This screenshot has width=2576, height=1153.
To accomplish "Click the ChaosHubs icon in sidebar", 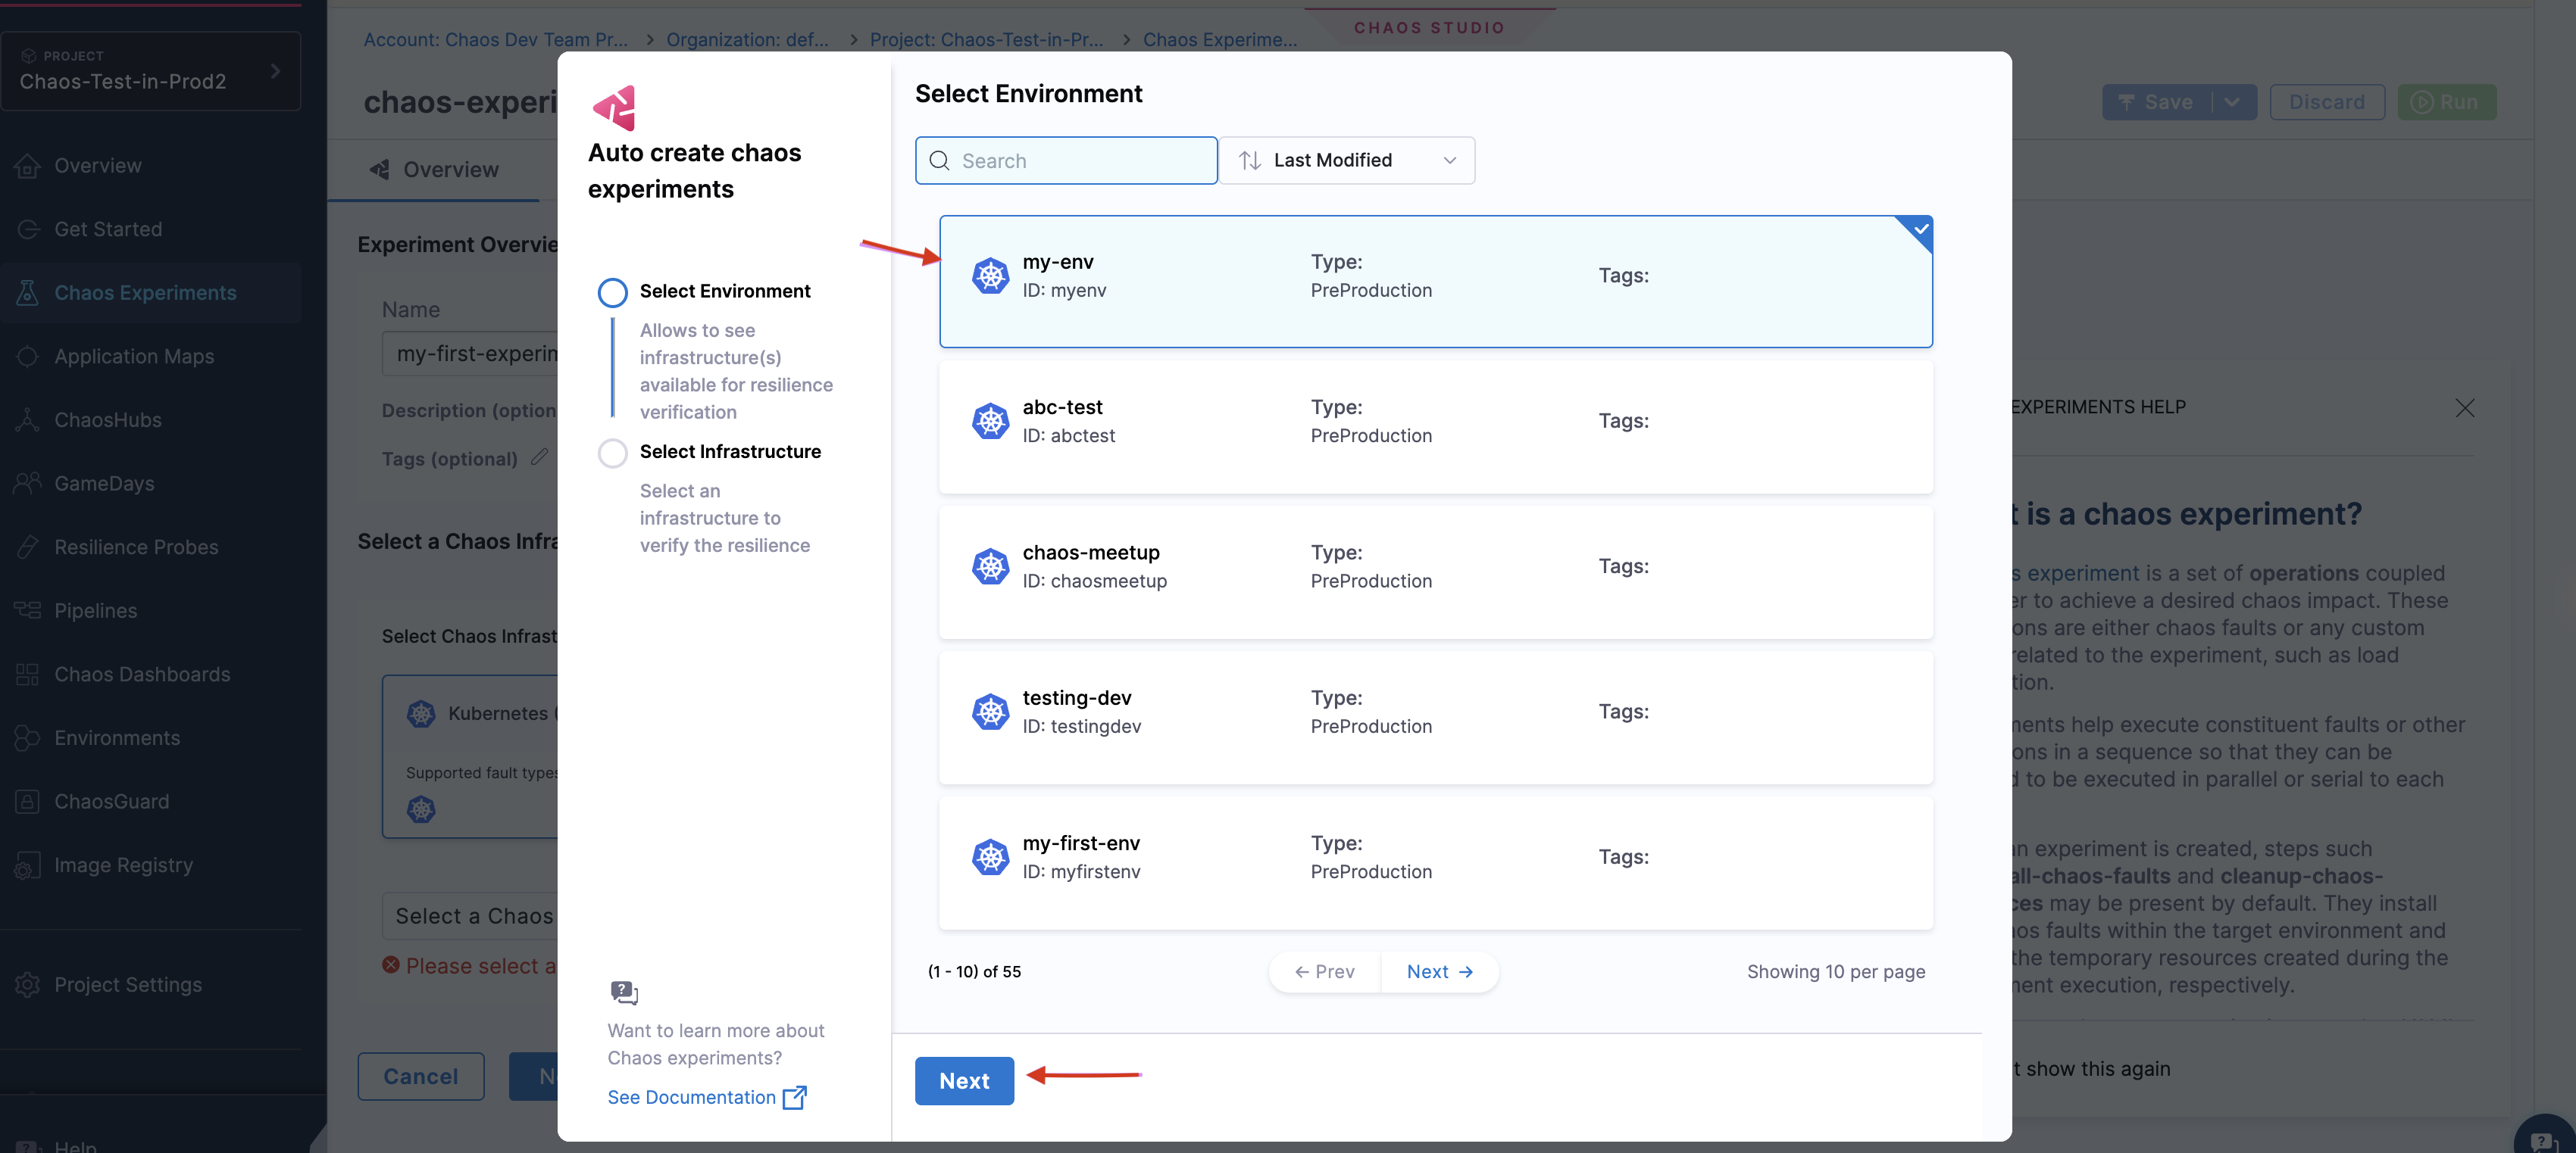I will (28, 419).
